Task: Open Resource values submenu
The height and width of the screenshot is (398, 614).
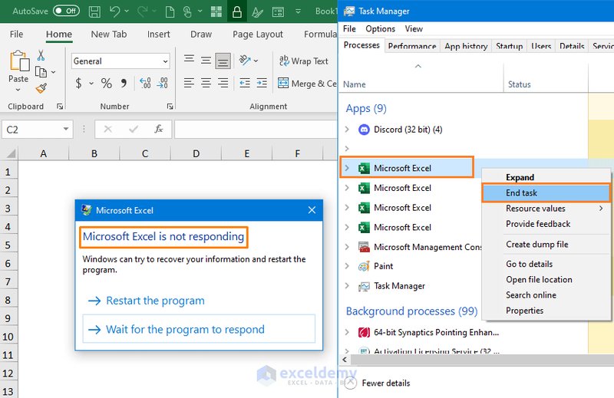Action: (546, 209)
